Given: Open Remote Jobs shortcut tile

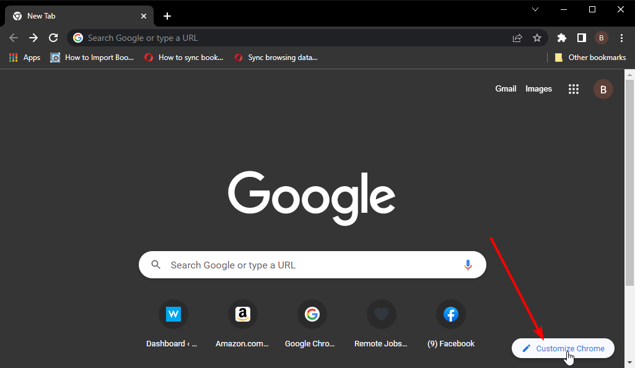Looking at the screenshot, I should click(x=381, y=323).
